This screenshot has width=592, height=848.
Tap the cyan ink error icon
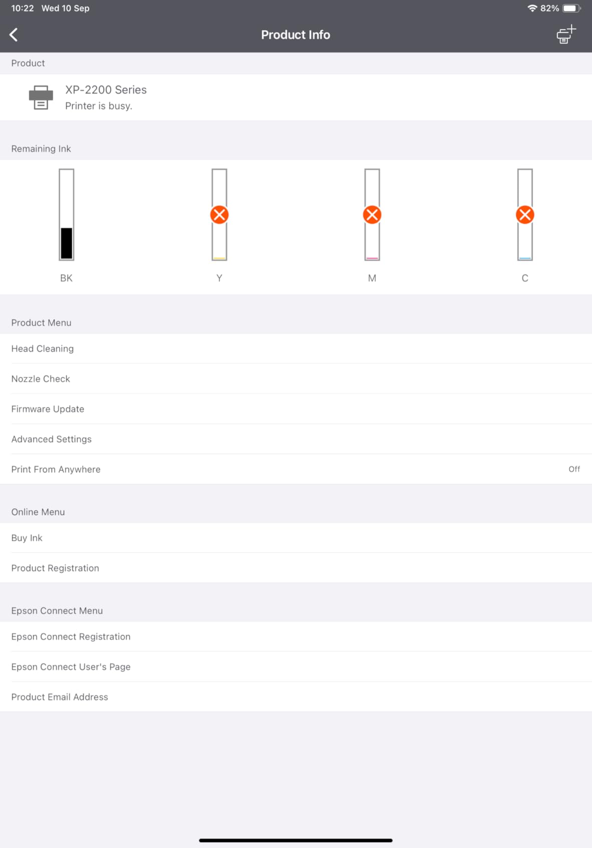point(525,215)
